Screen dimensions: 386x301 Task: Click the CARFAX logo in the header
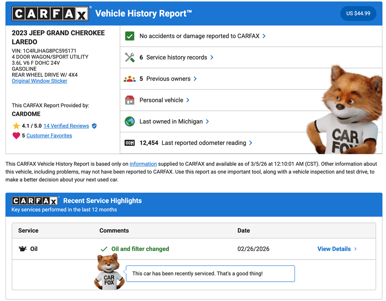point(51,14)
